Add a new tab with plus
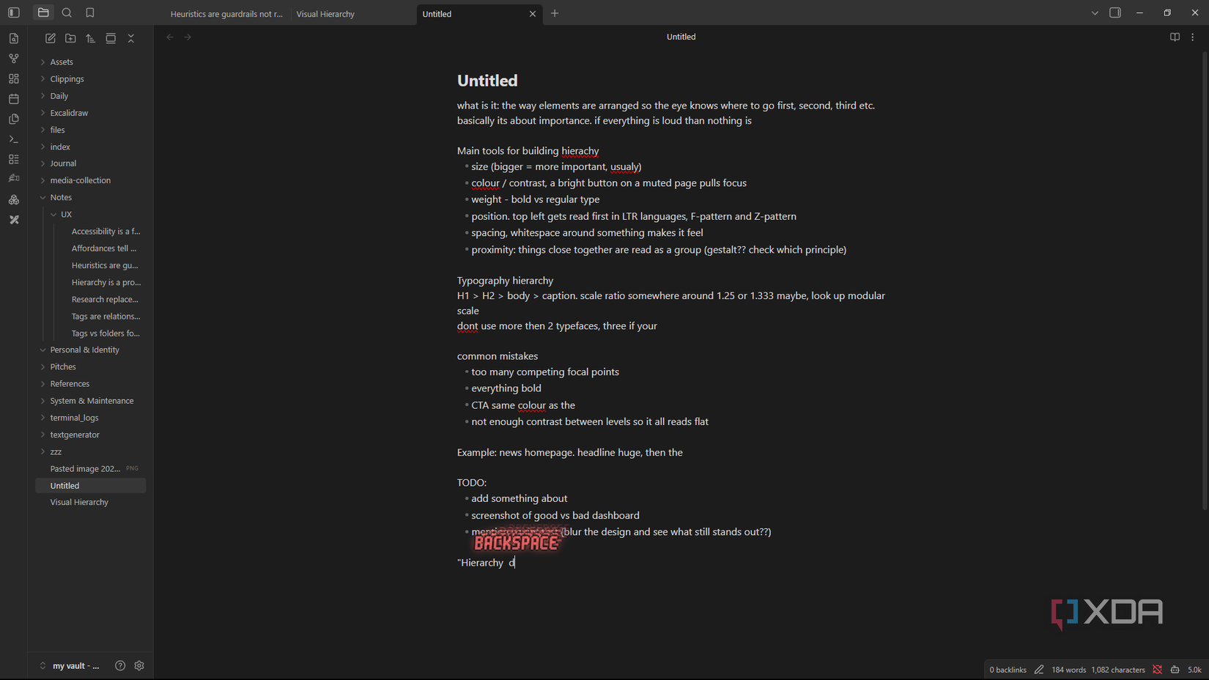The width and height of the screenshot is (1209, 680). tap(555, 13)
